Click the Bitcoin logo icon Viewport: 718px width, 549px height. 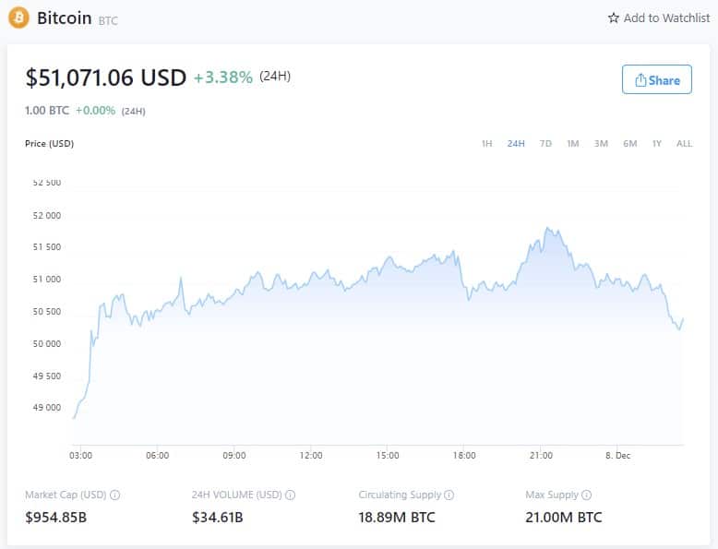click(x=18, y=18)
